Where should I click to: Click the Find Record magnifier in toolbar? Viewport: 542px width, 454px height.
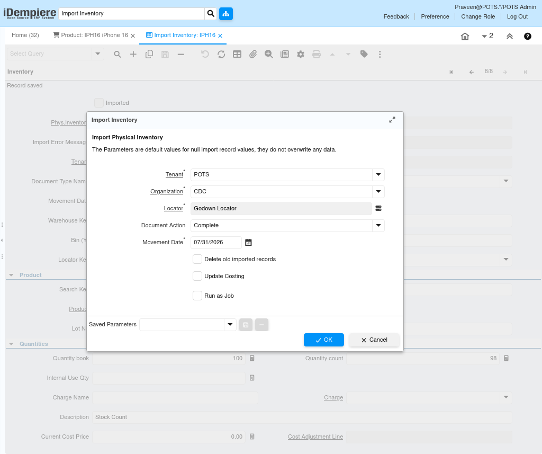coord(118,55)
